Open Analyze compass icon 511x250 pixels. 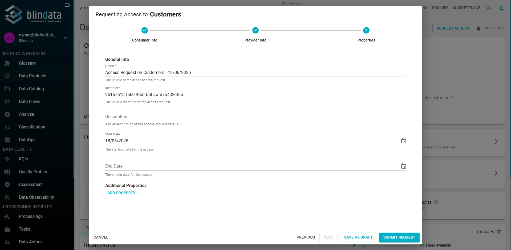click(7, 114)
